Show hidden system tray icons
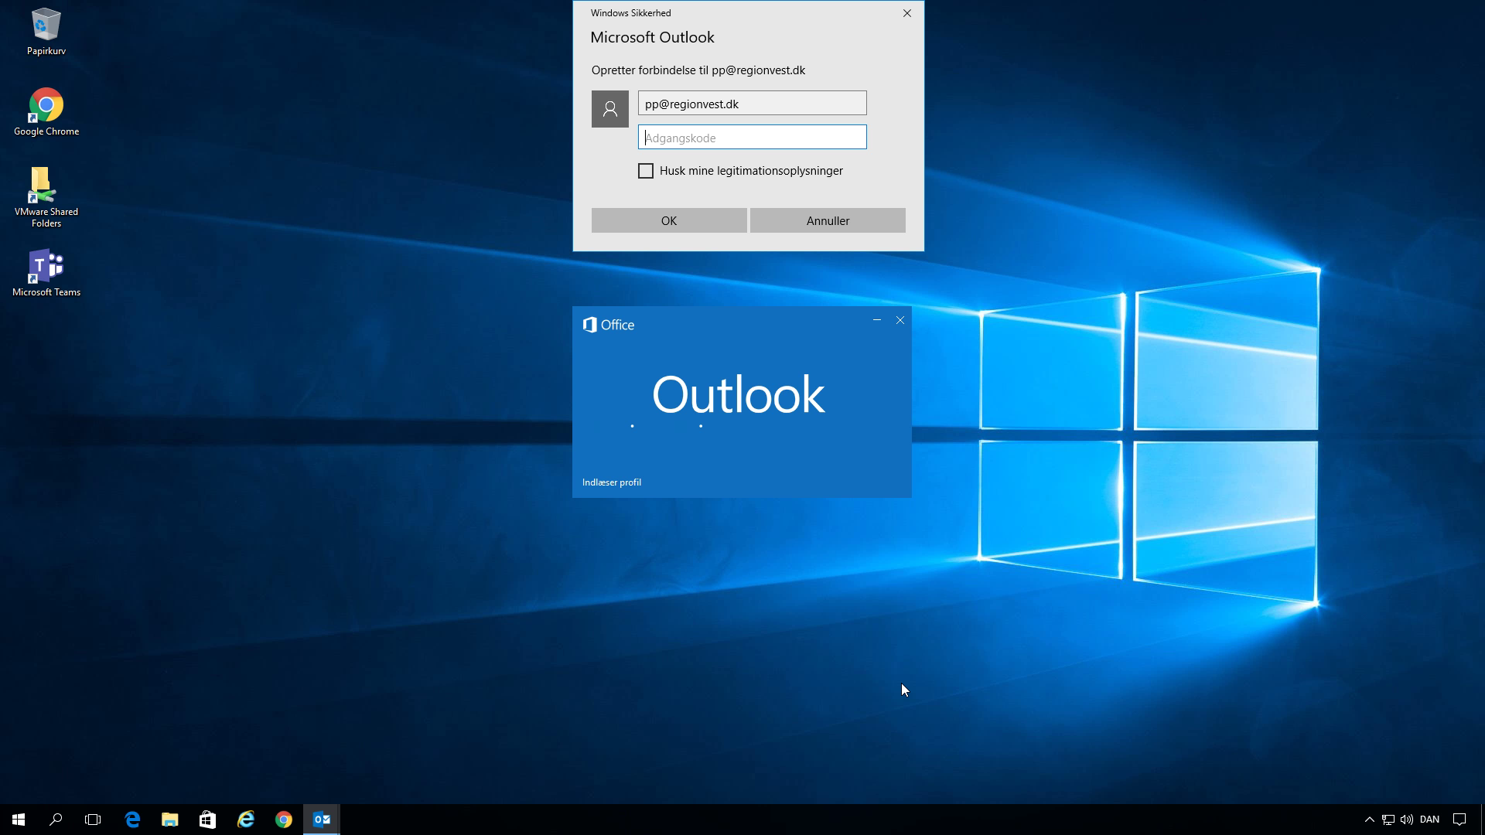Image resolution: width=1485 pixels, height=835 pixels. (1370, 820)
